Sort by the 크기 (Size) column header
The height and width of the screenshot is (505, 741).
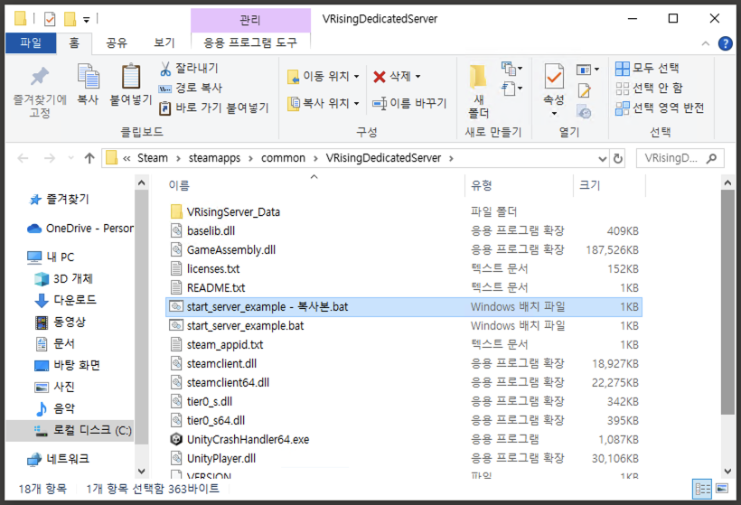click(589, 185)
